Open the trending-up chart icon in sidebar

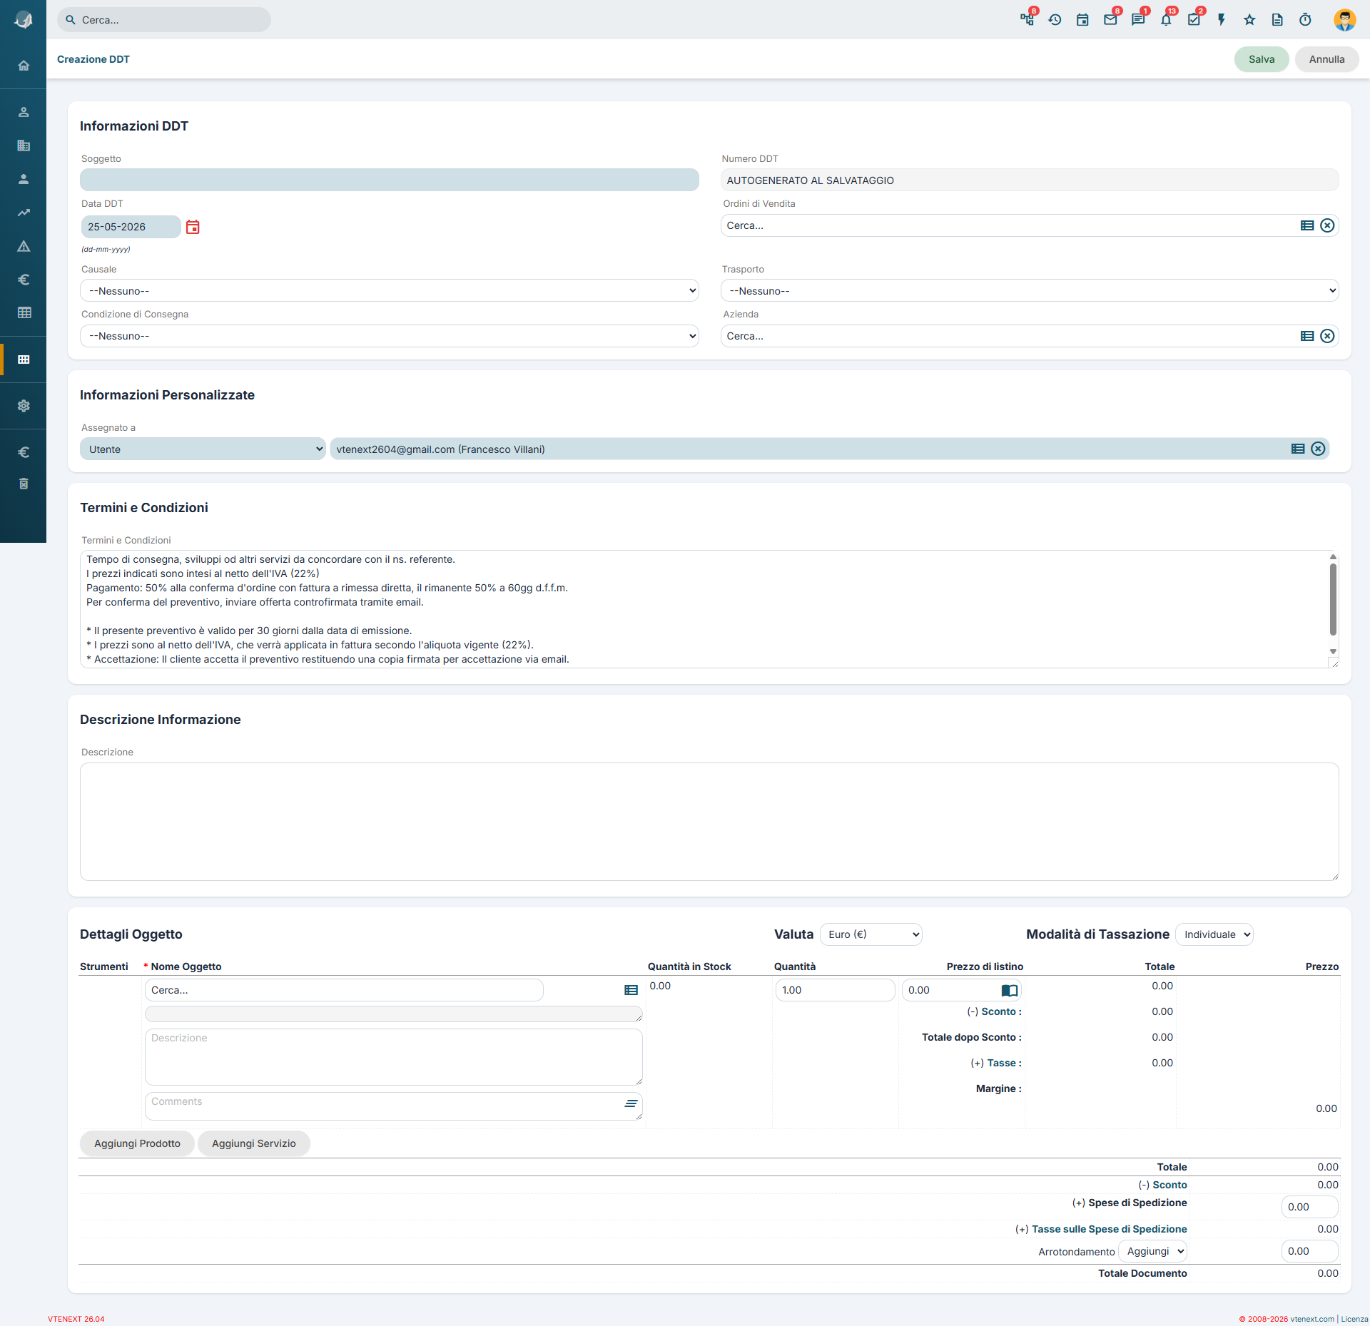tap(24, 213)
